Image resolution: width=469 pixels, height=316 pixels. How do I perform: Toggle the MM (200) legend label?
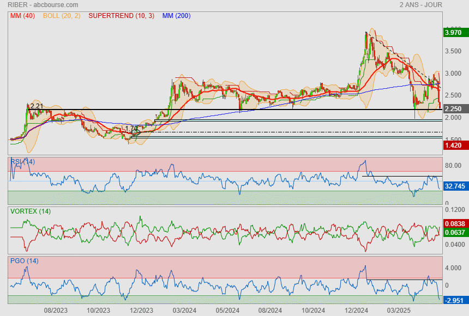pyautogui.click(x=176, y=16)
